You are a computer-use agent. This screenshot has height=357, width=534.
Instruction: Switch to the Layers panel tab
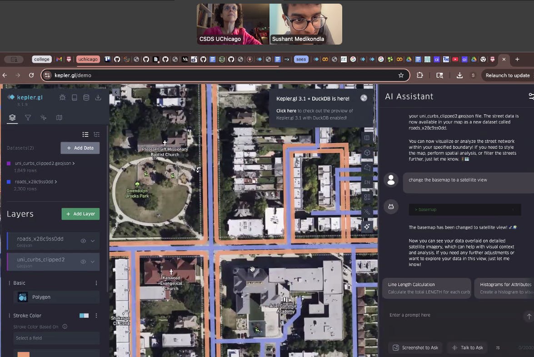tap(12, 117)
